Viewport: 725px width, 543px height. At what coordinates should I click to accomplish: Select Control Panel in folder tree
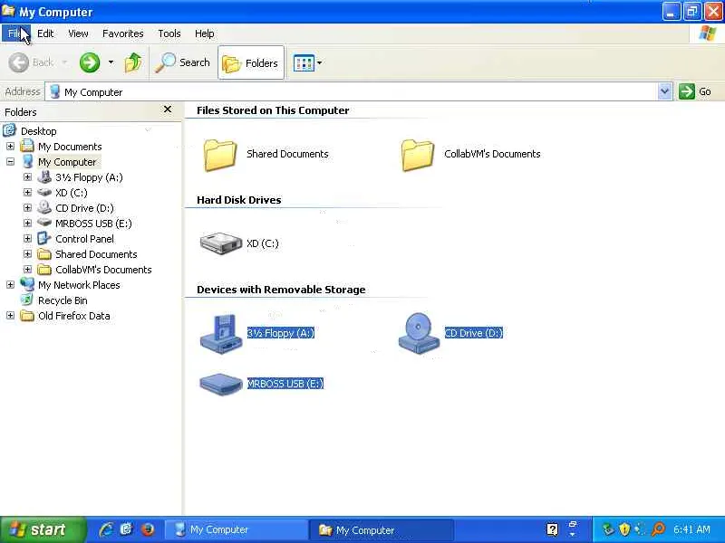[84, 239]
